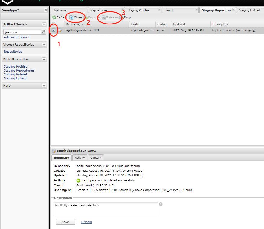Click the Promote toolbar button
Screen dimensions: 264x229
pyautogui.click(x=92, y=17)
